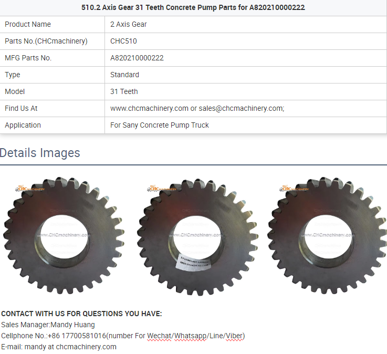Click the table title '510.2 Axis Gear 31 Teeth'
This screenshot has height=354, width=387.
click(193, 7)
